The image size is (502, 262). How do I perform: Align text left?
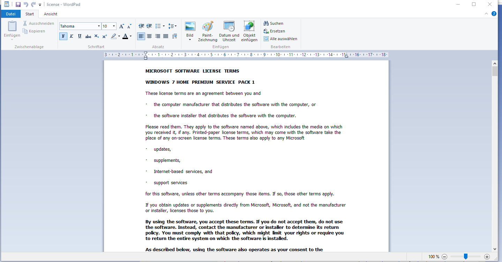coord(141,36)
